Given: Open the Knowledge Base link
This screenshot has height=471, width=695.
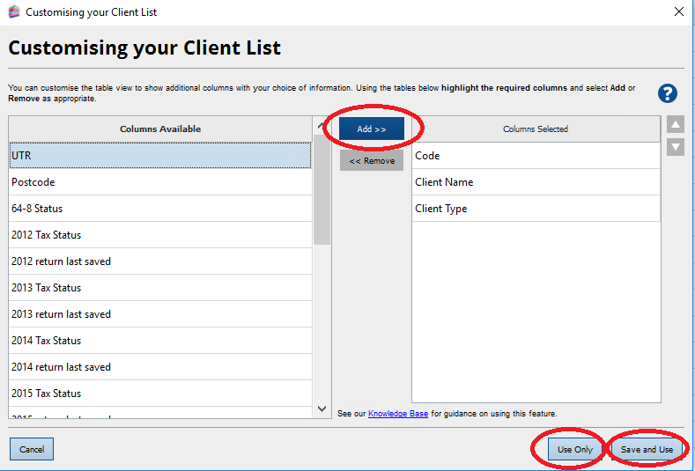Looking at the screenshot, I should tap(397, 414).
